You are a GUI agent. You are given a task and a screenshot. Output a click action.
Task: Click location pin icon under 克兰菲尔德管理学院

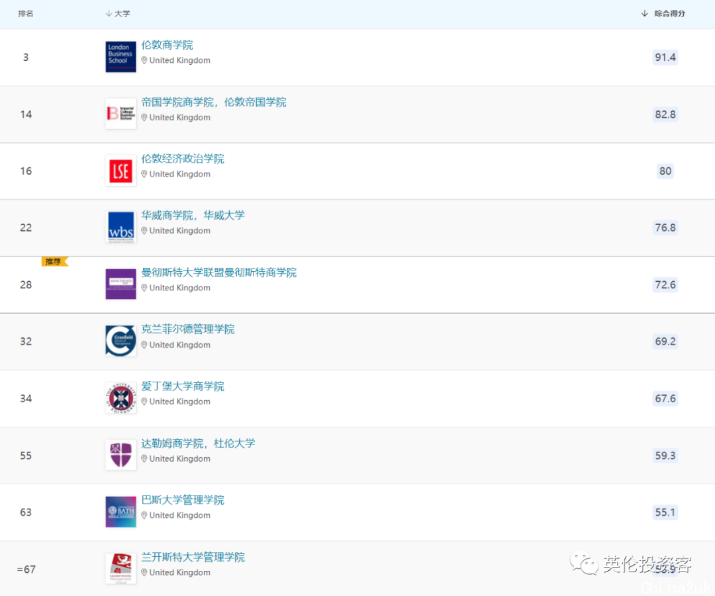pos(144,345)
